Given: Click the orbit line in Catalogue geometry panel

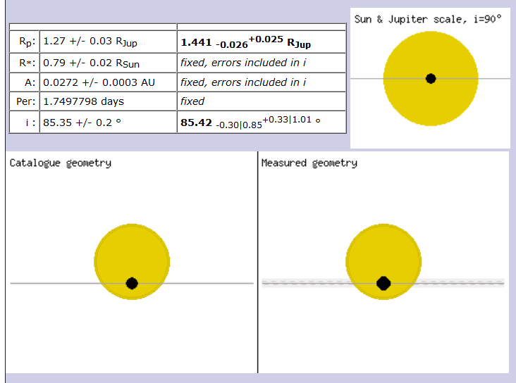Looking at the screenshot, I should click(x=56, y=283).
